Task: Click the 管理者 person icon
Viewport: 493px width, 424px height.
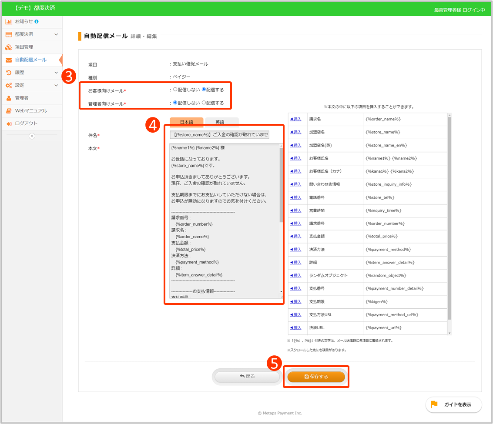Action: pyautogui.click(x=9, y=98)
